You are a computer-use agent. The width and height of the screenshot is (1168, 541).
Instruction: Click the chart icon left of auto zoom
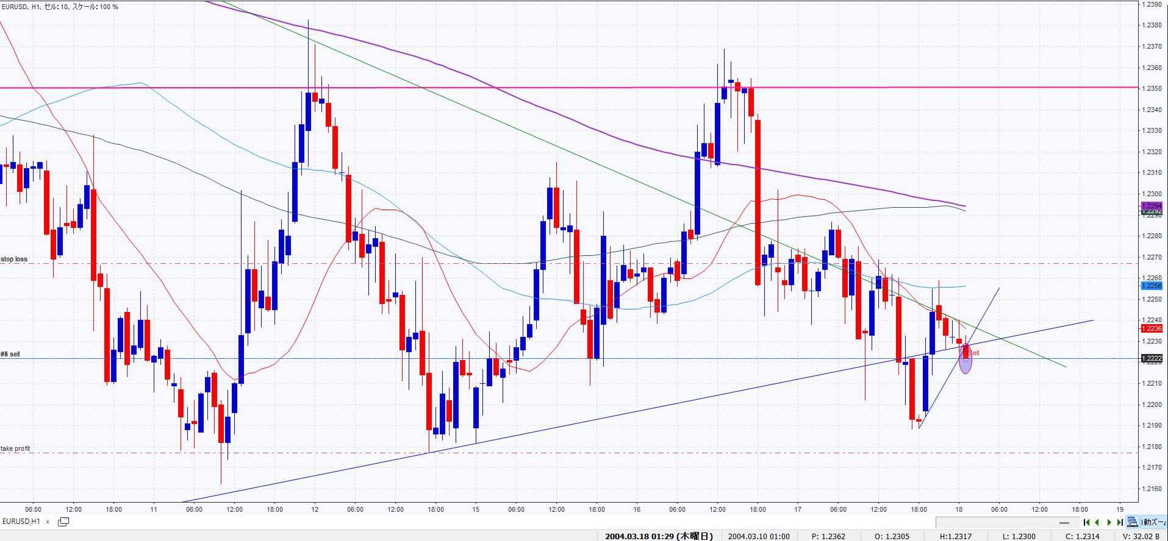(x=1133, y=522)
